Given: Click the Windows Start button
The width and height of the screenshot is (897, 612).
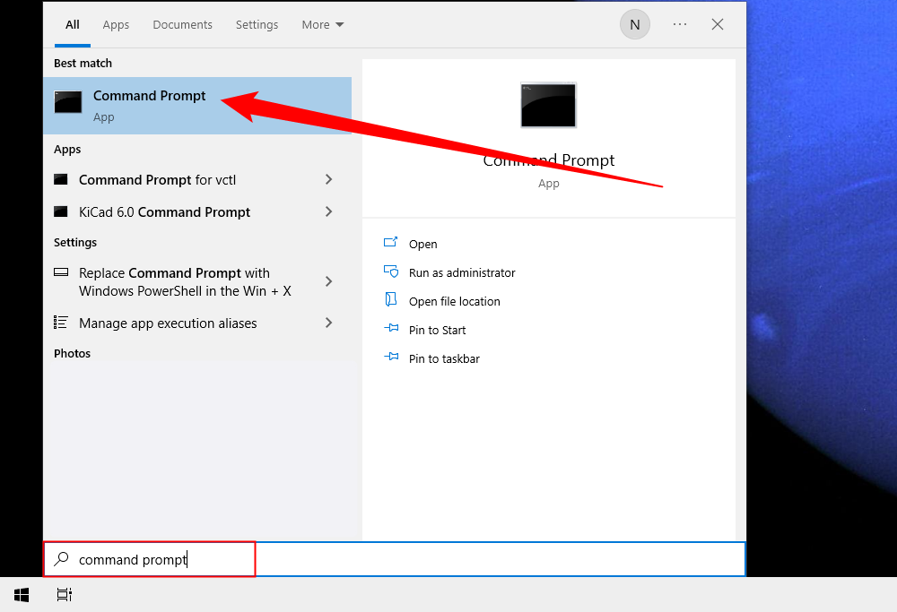Looking at the screenshot, I should (x=21, y=594).
